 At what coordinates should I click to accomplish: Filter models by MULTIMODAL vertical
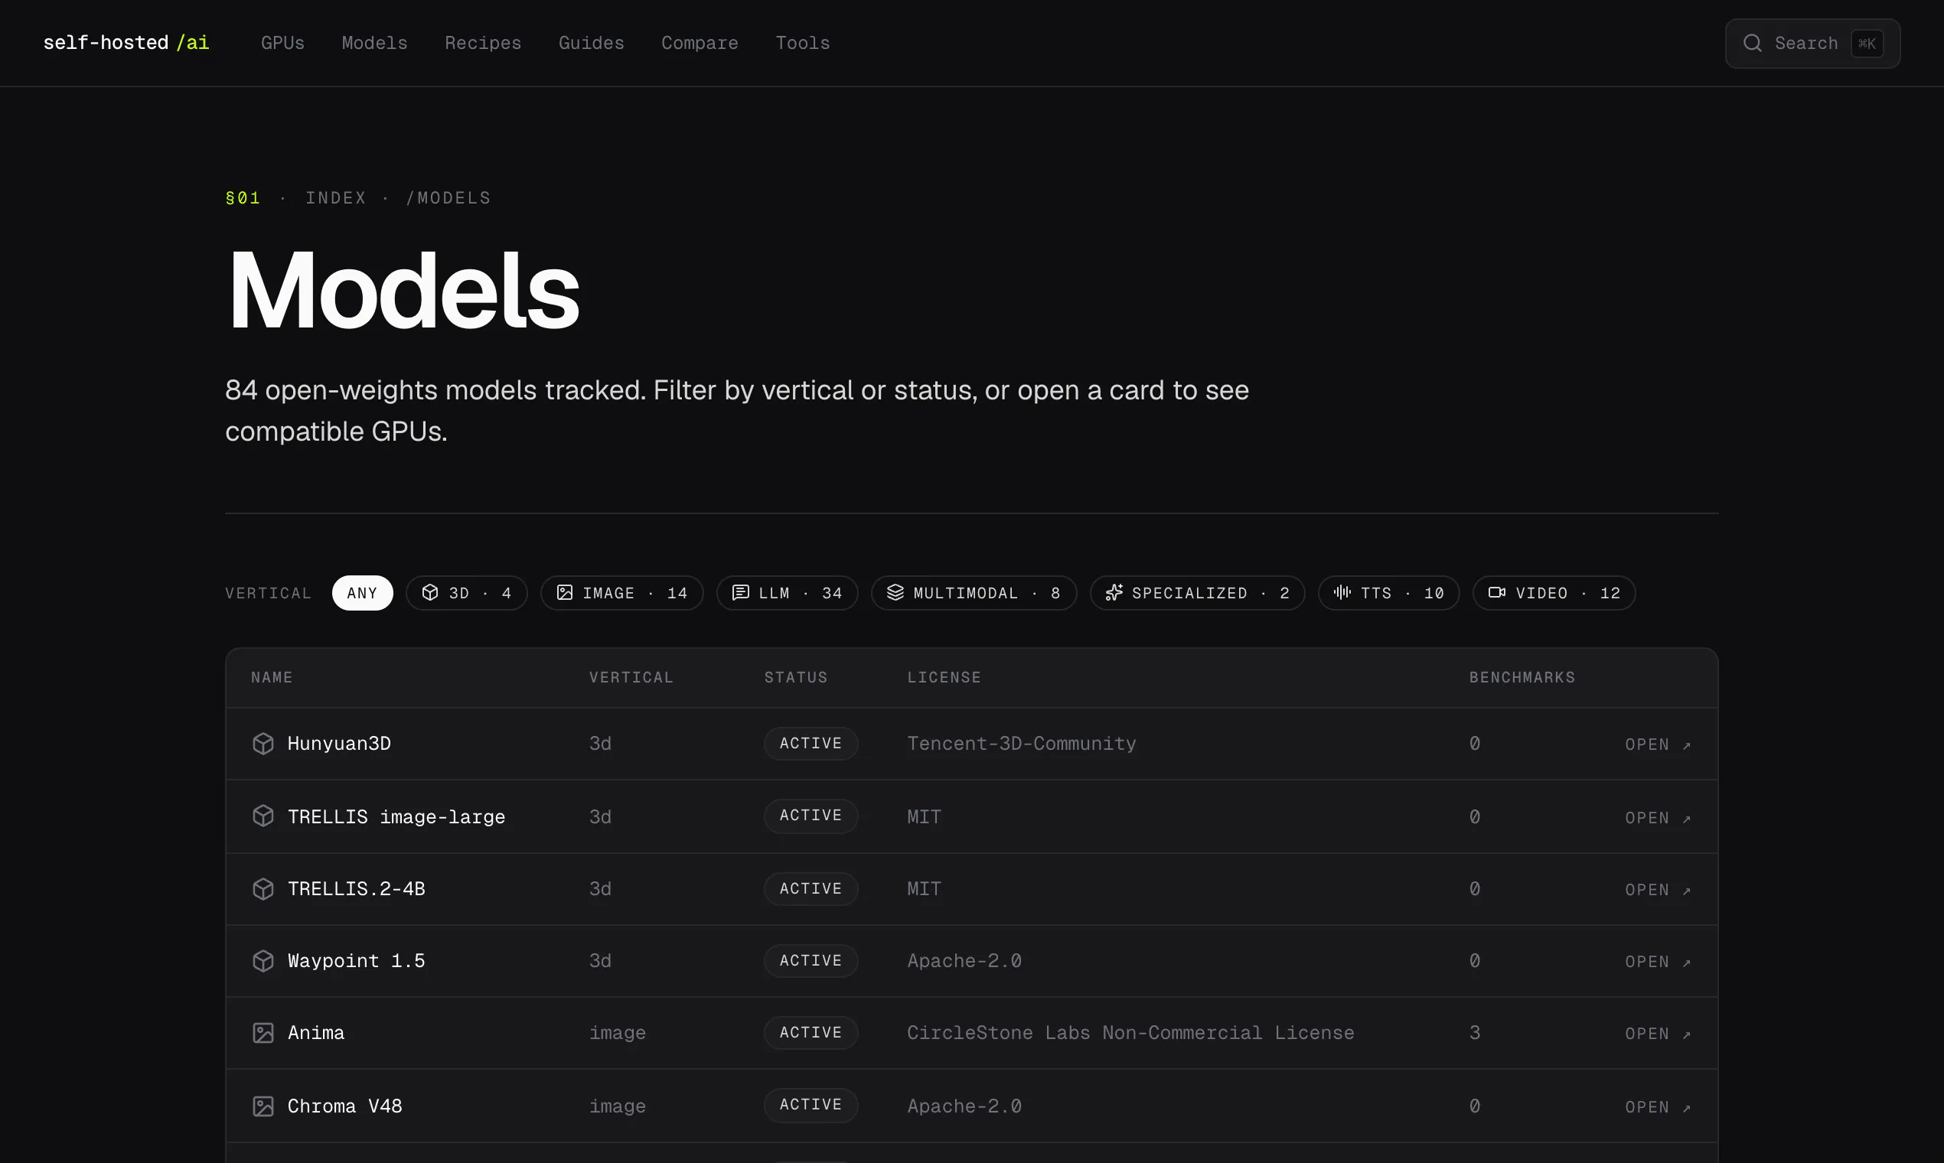click(974, 593)
